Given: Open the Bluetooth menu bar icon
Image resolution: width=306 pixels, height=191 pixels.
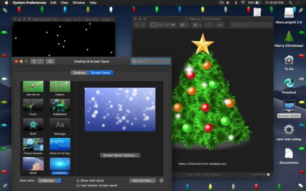Looking at the screenshot, I should point(236,3).
